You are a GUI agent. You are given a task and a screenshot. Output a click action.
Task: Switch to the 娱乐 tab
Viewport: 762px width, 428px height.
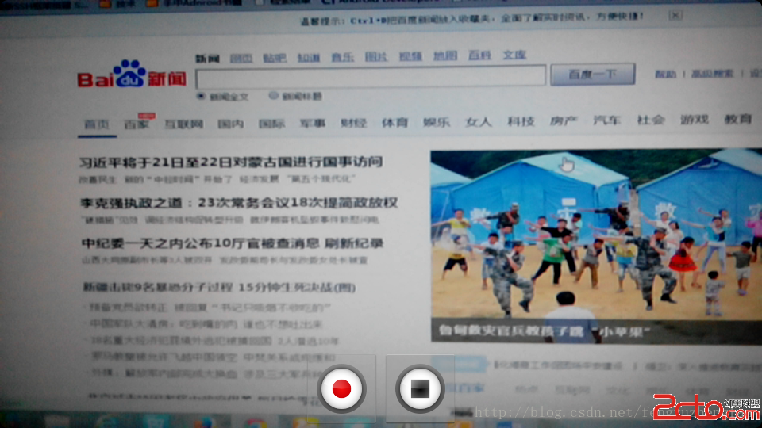click(x=437, y=122)
